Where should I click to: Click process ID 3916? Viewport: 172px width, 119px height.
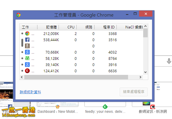(x=113, y=65)
